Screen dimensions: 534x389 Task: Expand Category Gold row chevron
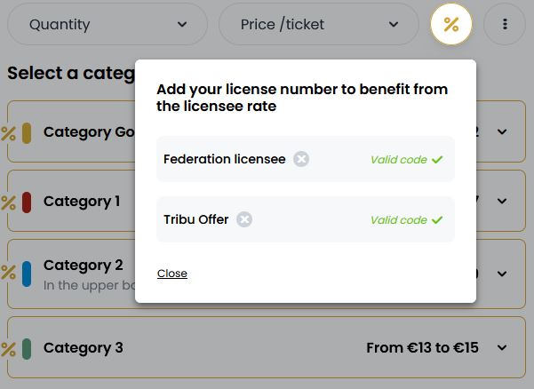(x=502, y=131)
